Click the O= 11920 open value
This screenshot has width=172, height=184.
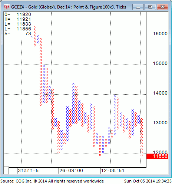pos(18,14)
